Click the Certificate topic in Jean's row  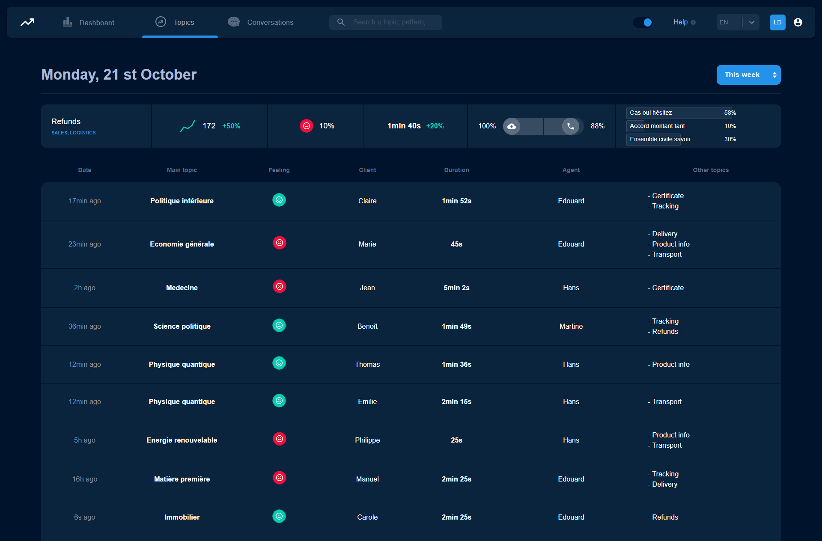pos(666,288)
